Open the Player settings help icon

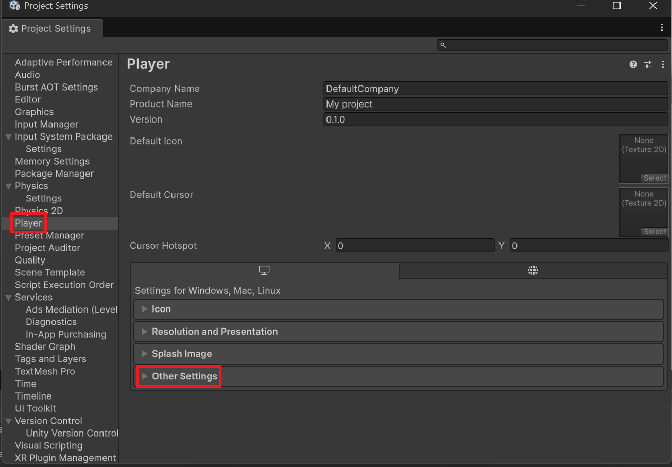pyautogui.click(x=633, y=64)
